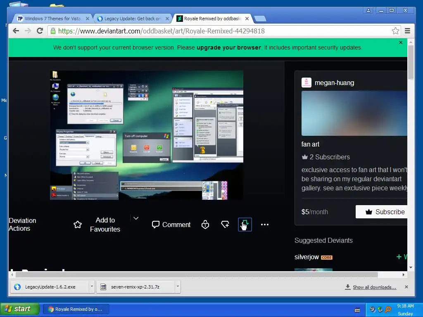Open megan-huang profile name
423x317 pixels.
334,83
